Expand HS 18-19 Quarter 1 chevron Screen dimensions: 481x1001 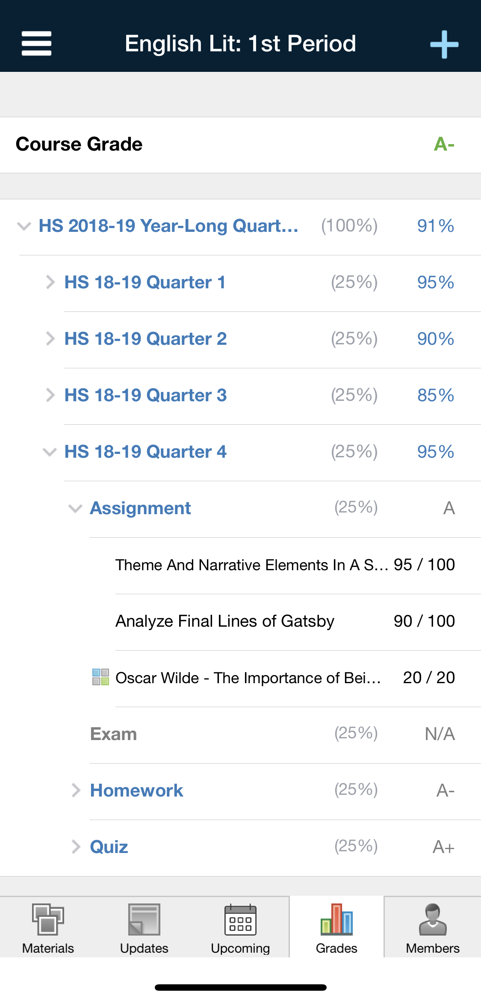pyautogui.click(x=50, y=282)
